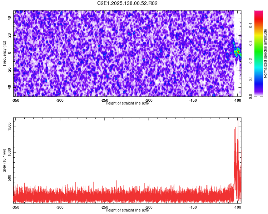The width and height of the screenshot is (268, 214).
Task: Click the 40 Hz frequency tick label
Action: (x=9, y=18)
